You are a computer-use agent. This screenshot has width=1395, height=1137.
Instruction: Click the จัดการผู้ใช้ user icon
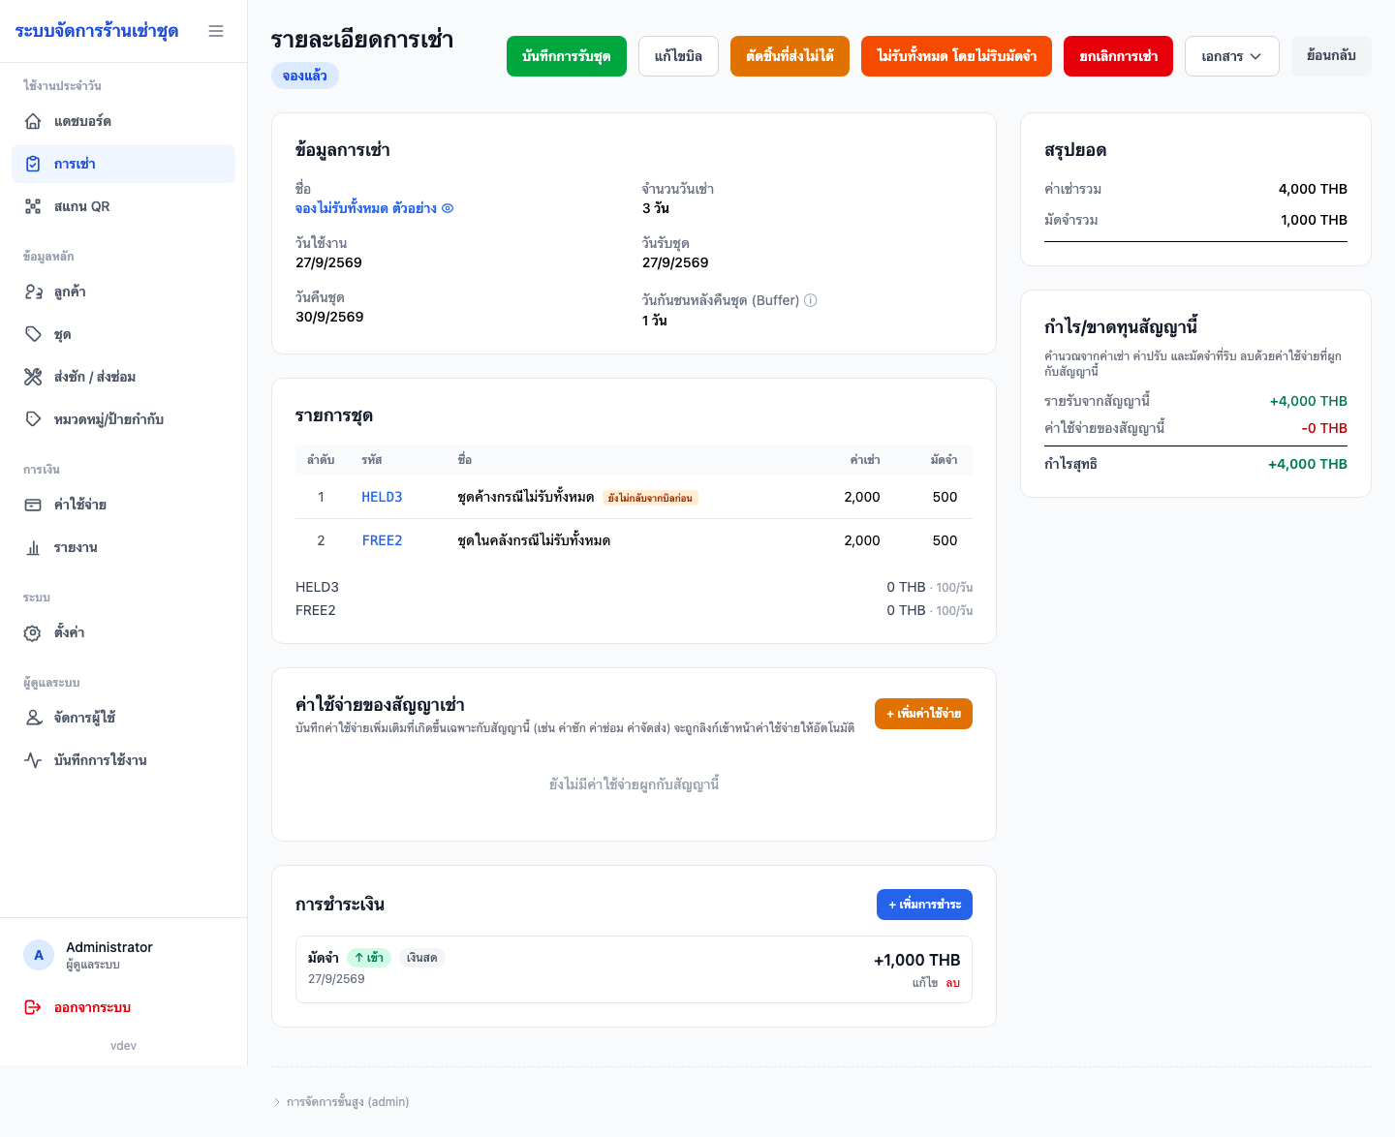tap(33, 718)
